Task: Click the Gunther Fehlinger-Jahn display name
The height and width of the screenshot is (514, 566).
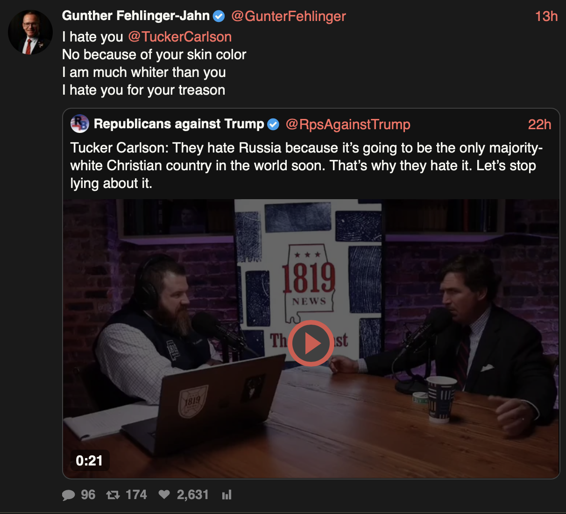Action: pos(136,16)
